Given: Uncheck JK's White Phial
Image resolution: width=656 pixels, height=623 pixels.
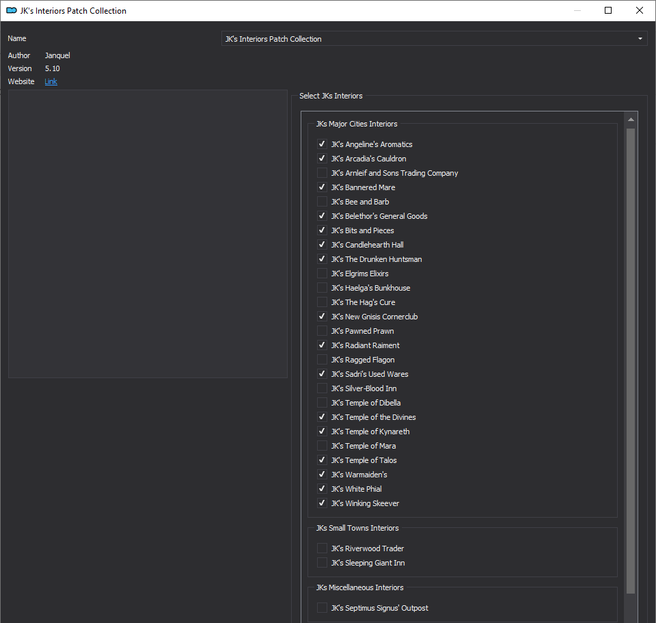Looking at the screenshot, I should [322, 489].
